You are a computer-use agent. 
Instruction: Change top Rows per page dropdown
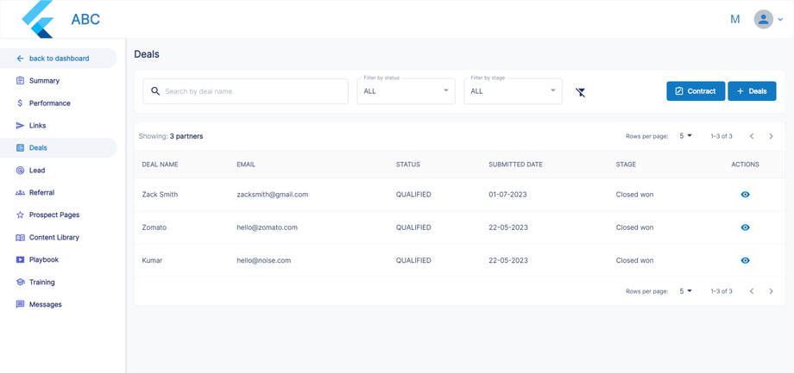[685, 136]
